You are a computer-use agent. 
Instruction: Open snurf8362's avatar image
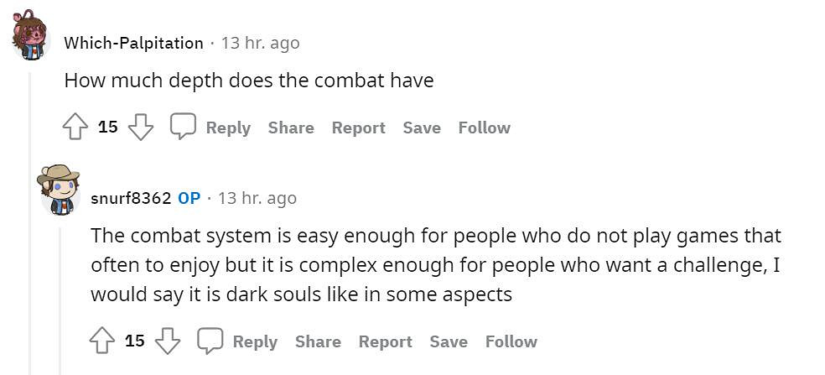pyautogui.click(x=59, y=190)
